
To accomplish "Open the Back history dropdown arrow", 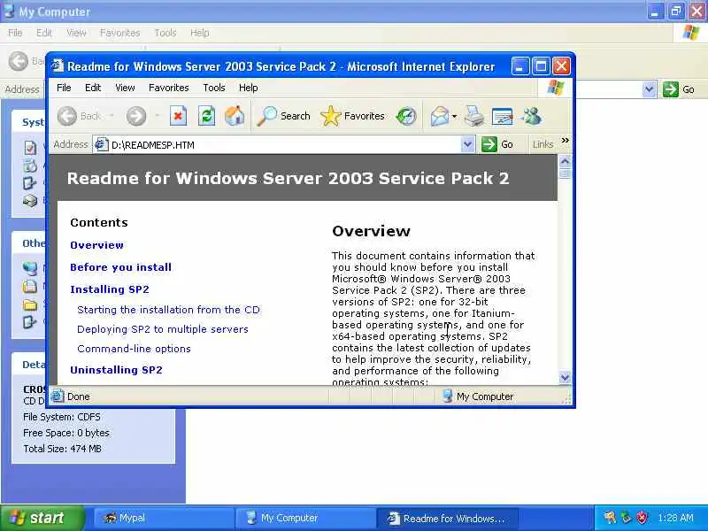I will click(x=112, y=116).
